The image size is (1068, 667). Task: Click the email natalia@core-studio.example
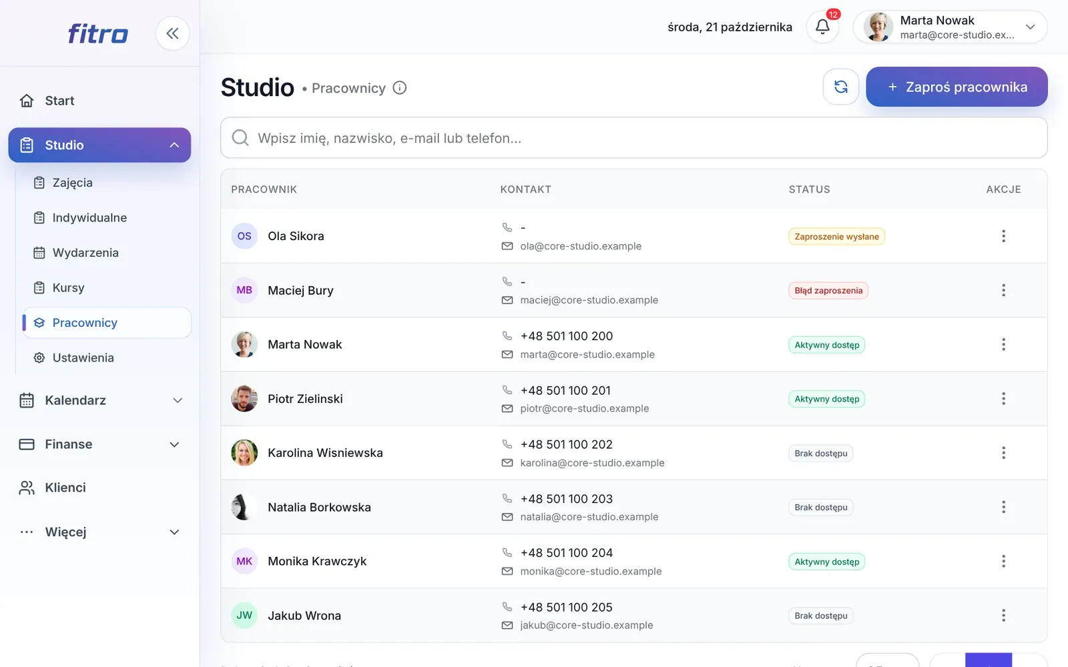pyautogui.click(x=589, y=517)
